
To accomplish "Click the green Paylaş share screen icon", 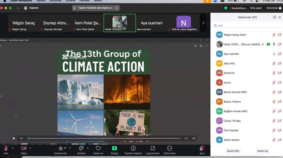I will tap(114, 148).
